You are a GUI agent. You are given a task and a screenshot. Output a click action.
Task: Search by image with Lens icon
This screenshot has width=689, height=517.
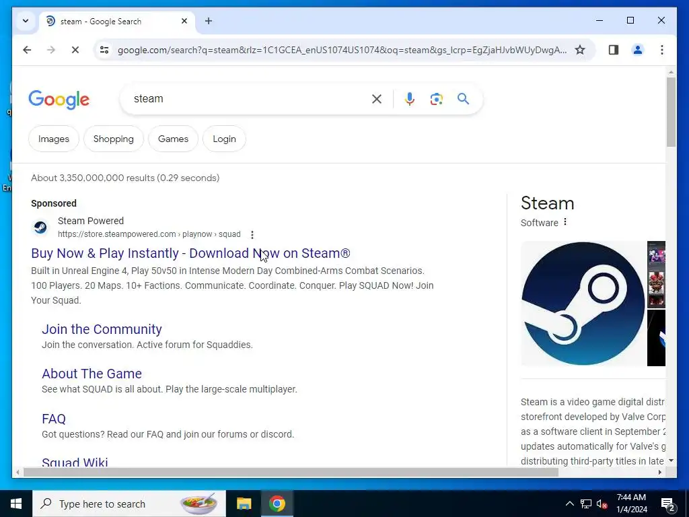[x=436, y=99]
